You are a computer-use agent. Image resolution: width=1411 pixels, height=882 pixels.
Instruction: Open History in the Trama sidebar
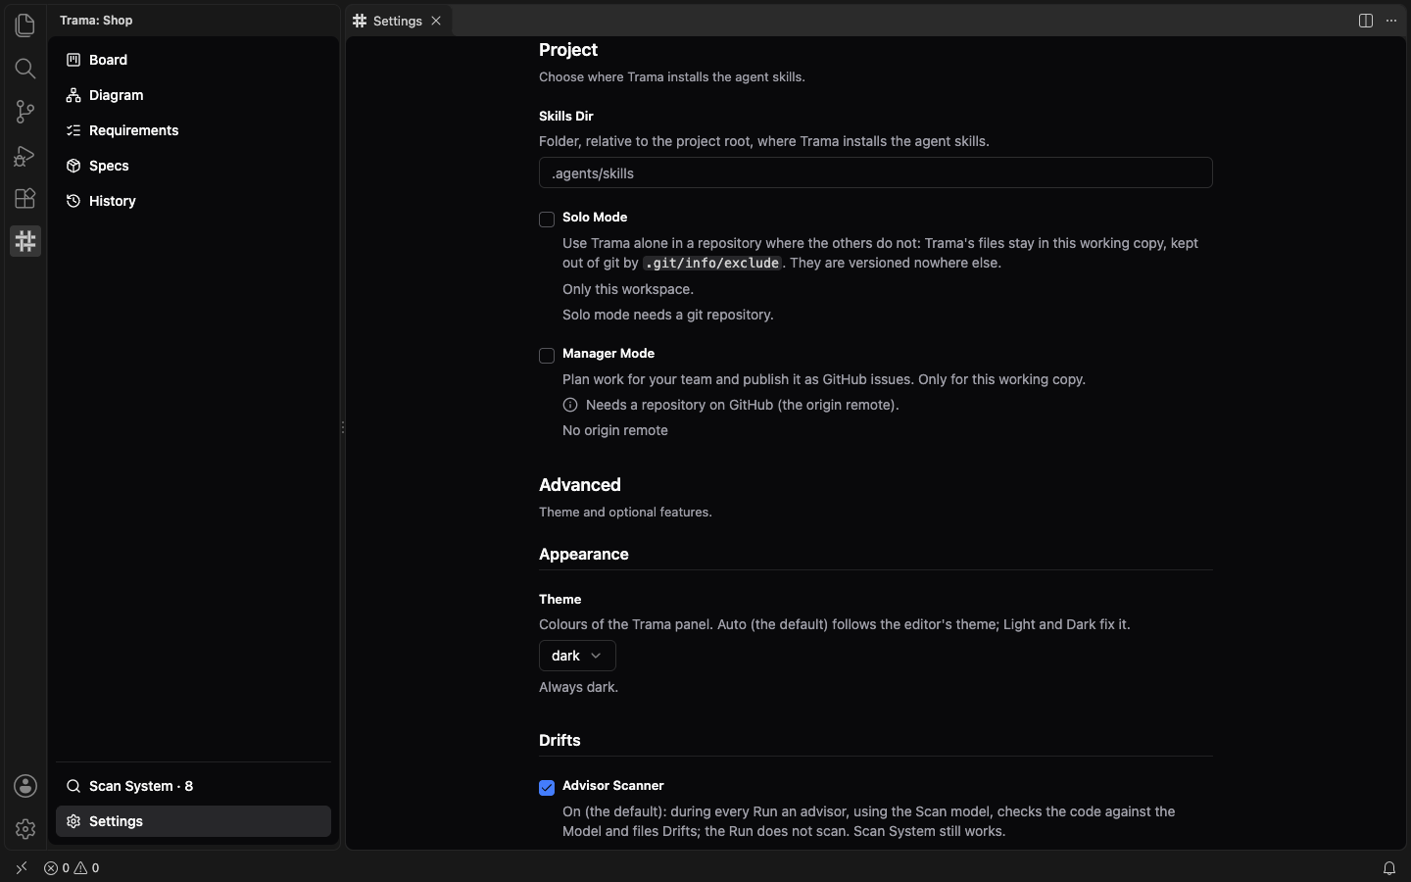[193, 201]
